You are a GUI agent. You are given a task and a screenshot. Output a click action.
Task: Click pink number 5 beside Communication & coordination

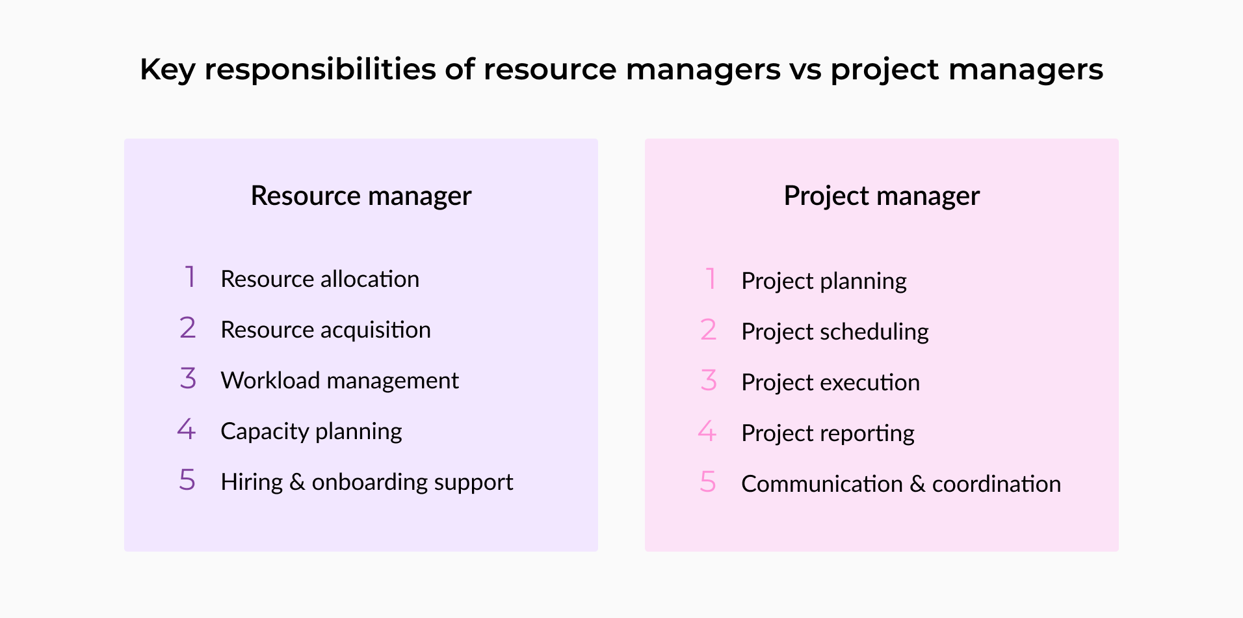(708, 482)
